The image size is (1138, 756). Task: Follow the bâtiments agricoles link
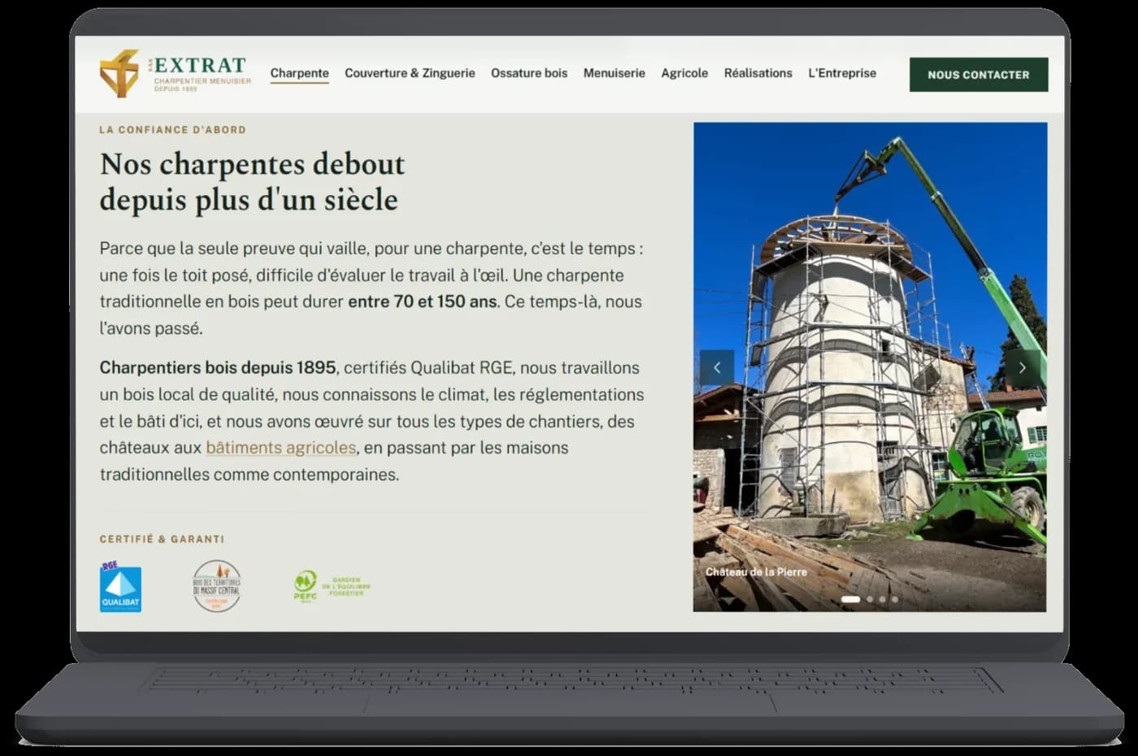281,448
